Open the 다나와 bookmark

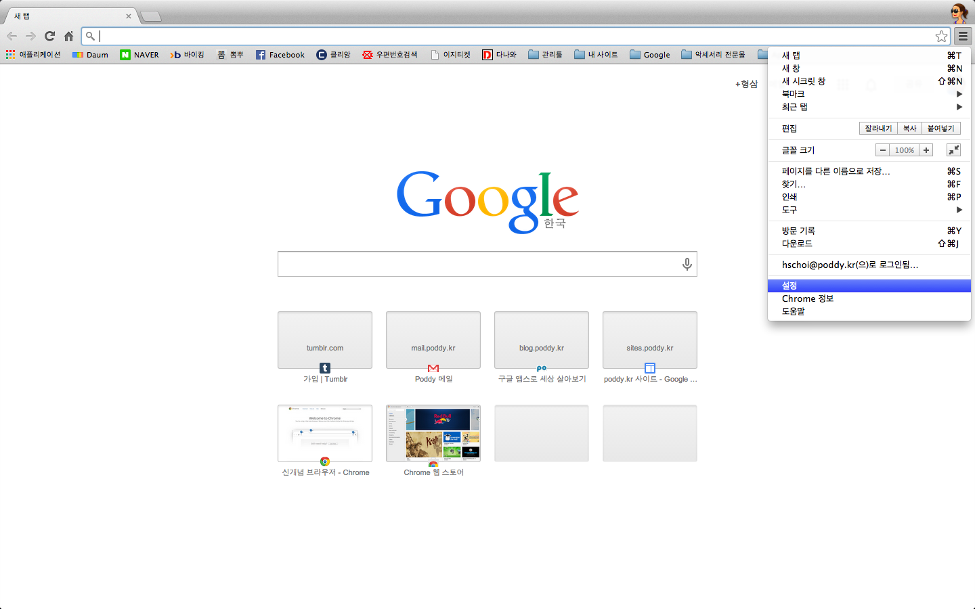tap(499, 55)
